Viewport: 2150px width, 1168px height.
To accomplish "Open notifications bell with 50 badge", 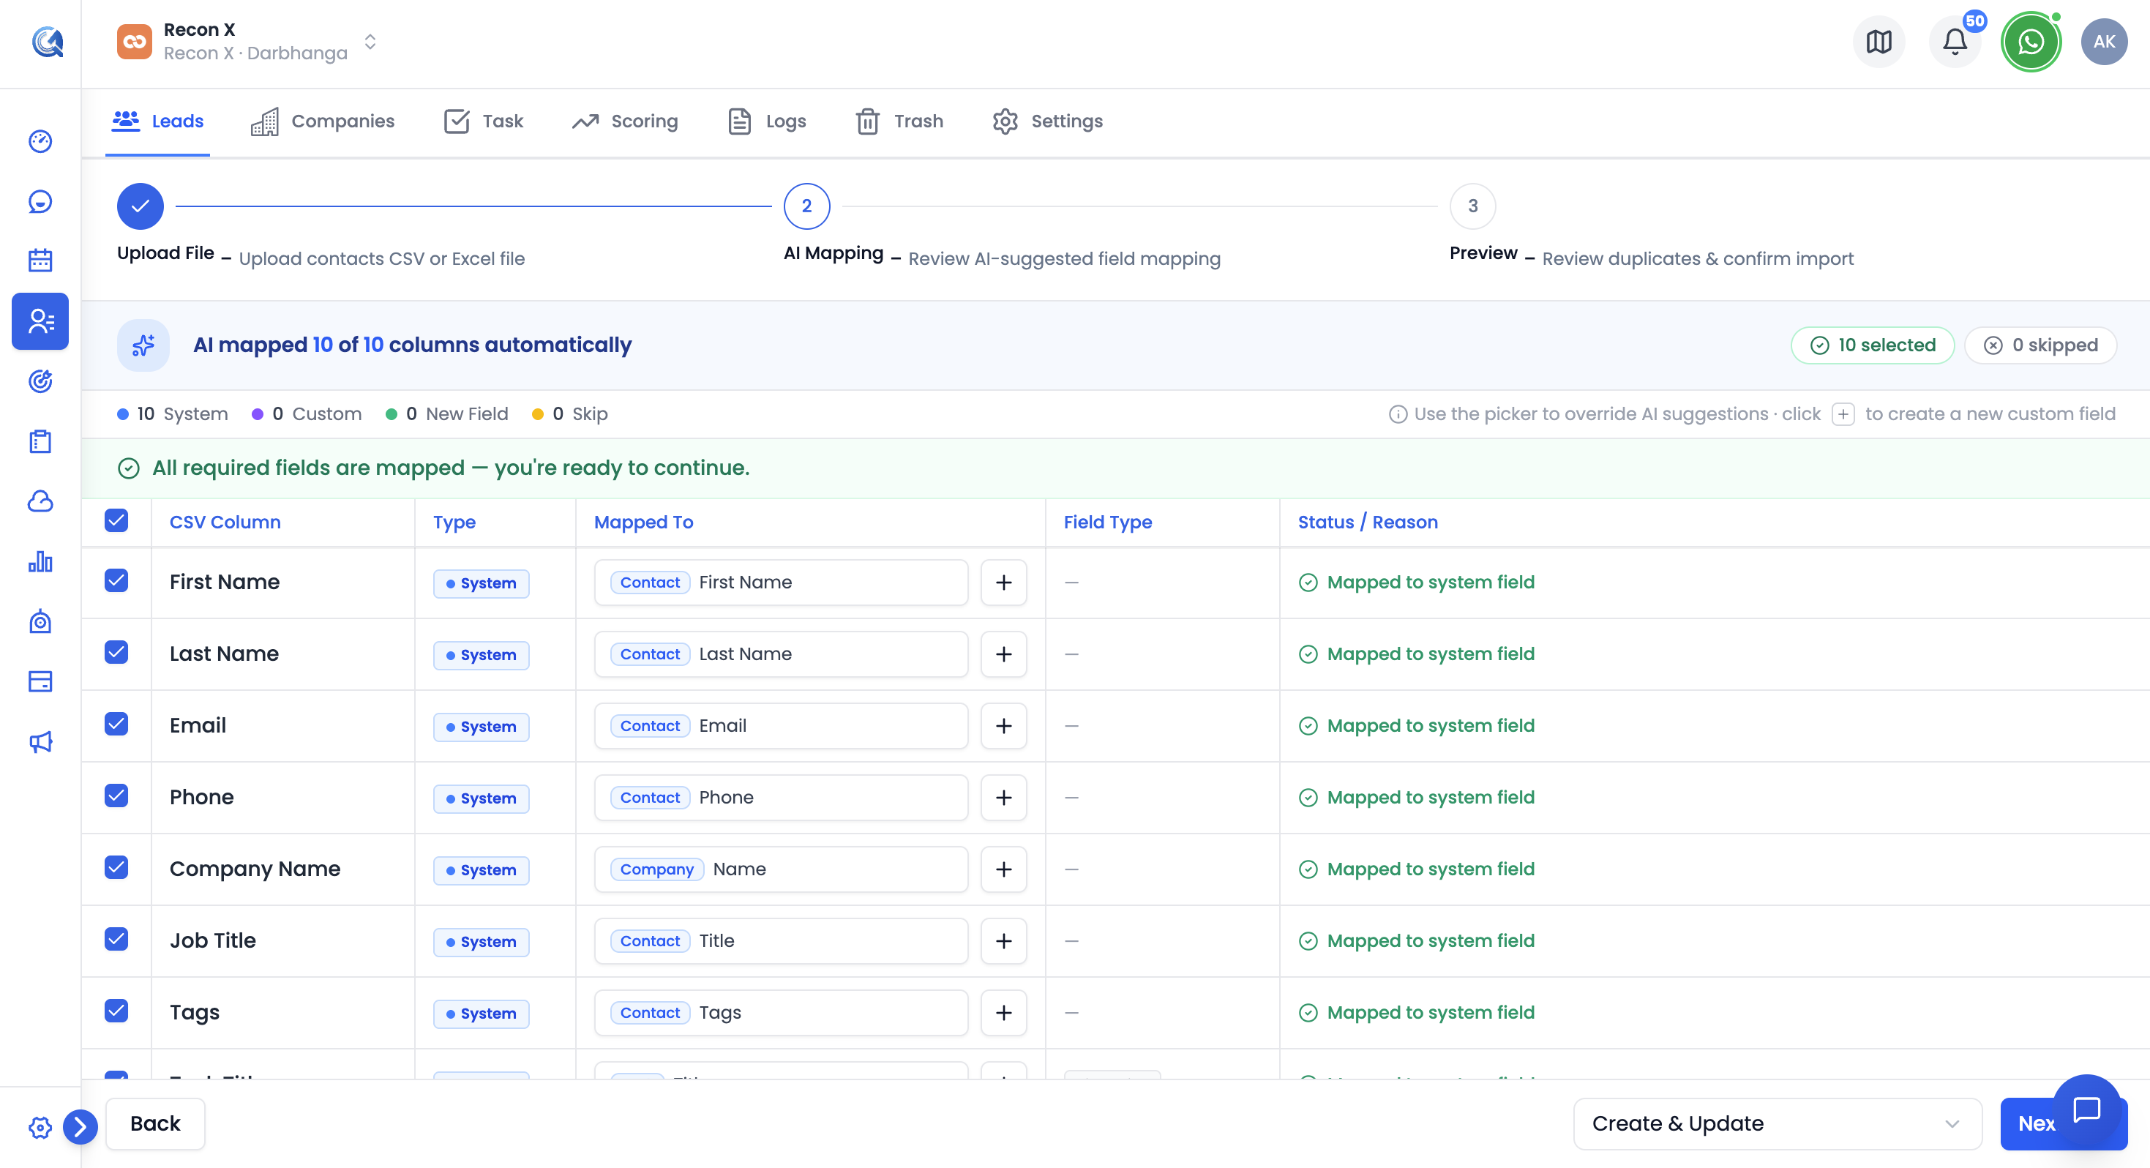I will (x=1955, y=42).
